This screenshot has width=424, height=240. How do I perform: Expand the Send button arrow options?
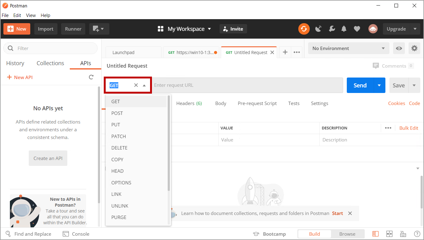379,85
